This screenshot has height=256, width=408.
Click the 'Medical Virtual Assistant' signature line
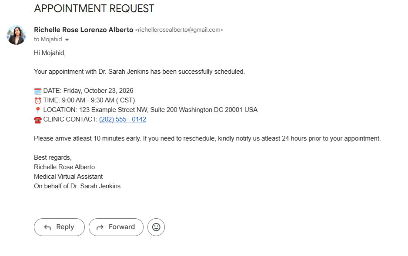[x=68, y=177]
